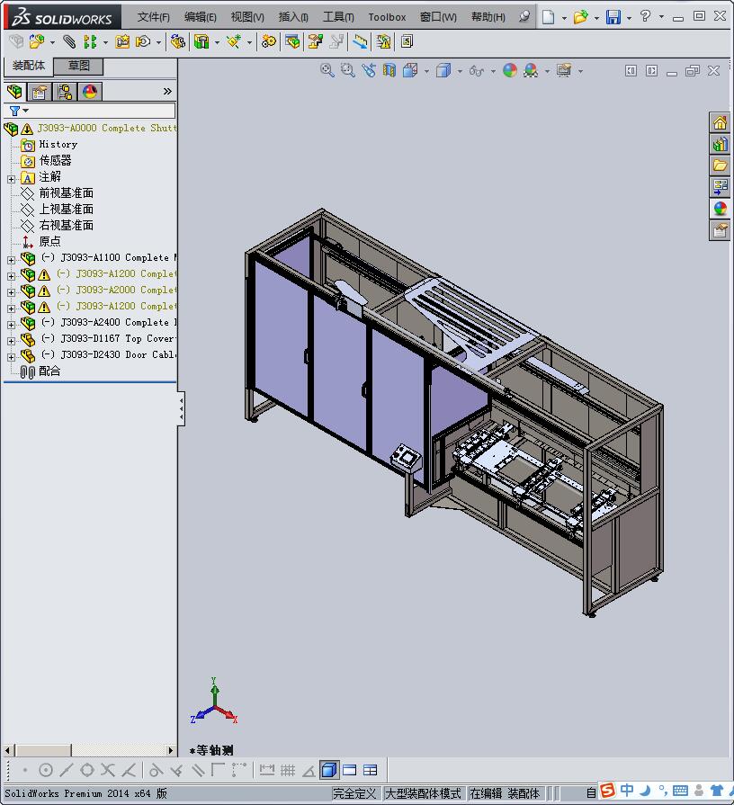The width and height of the screenshot is (734, 805).
Task: Click the Assembly Features icon
Action: point(201,41)
